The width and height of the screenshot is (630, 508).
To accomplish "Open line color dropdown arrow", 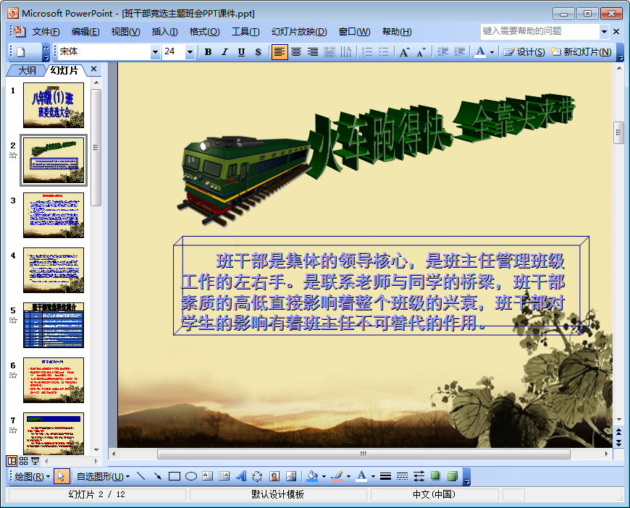I will click(x=348, y=477).
